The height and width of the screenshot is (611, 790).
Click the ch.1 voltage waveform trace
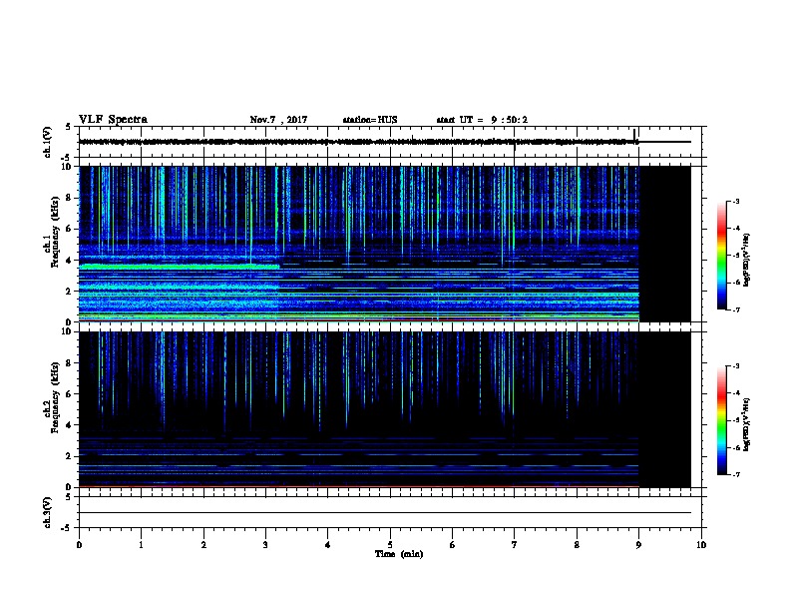click(384, 142)
